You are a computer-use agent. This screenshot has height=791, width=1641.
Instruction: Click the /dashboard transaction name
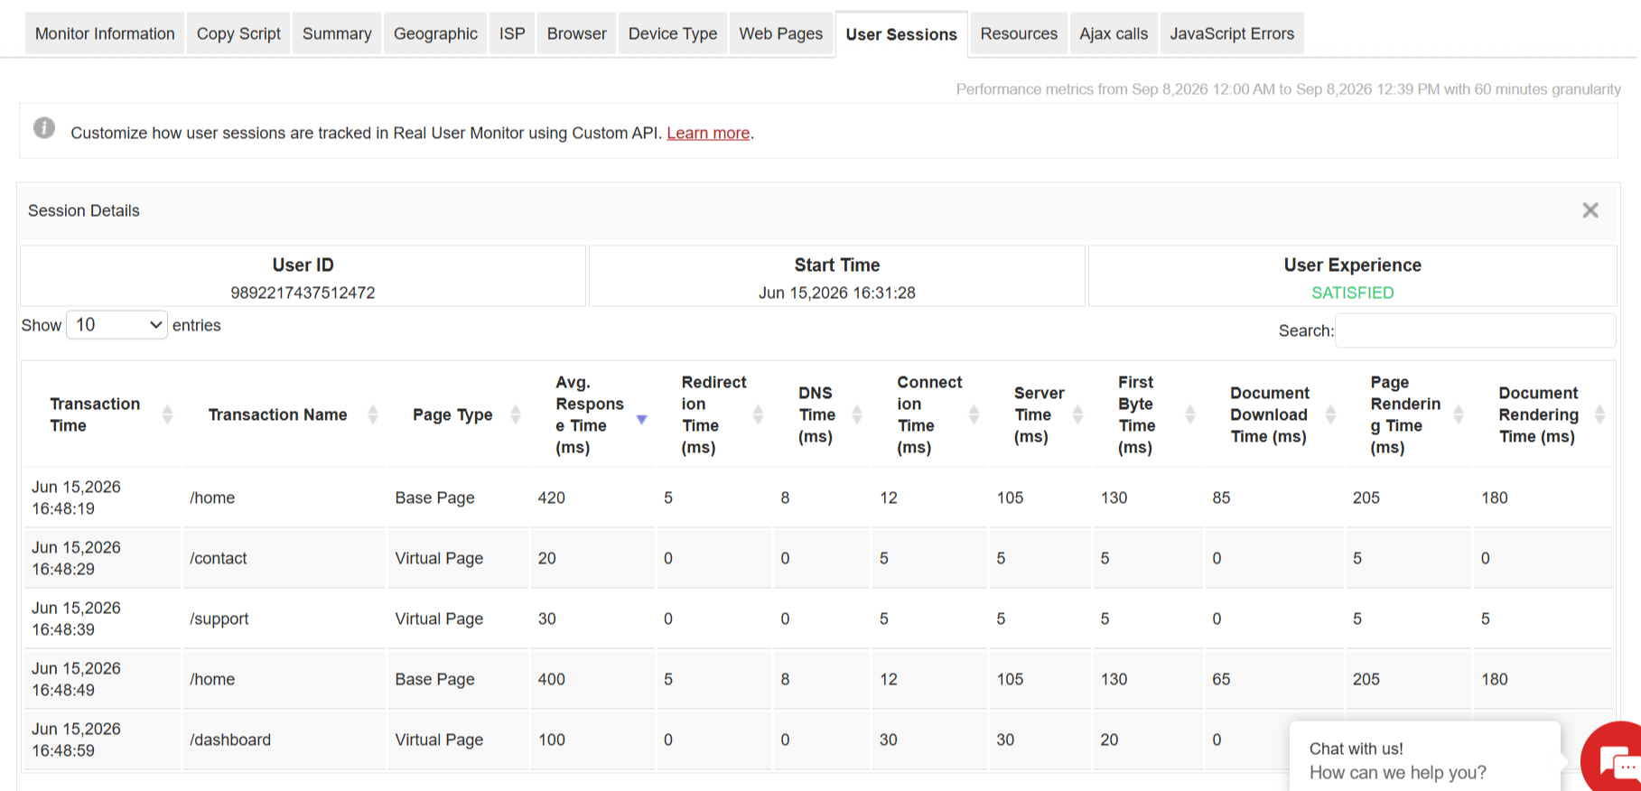pyautogui.click(x=230, y=740)
